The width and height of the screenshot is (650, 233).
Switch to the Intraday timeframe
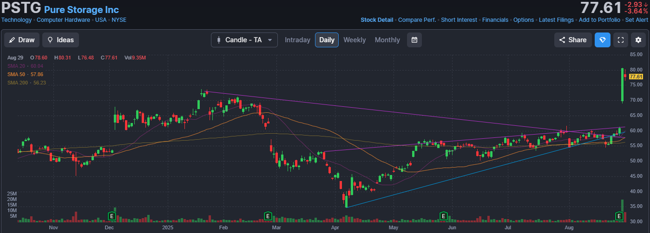(297, 40)
